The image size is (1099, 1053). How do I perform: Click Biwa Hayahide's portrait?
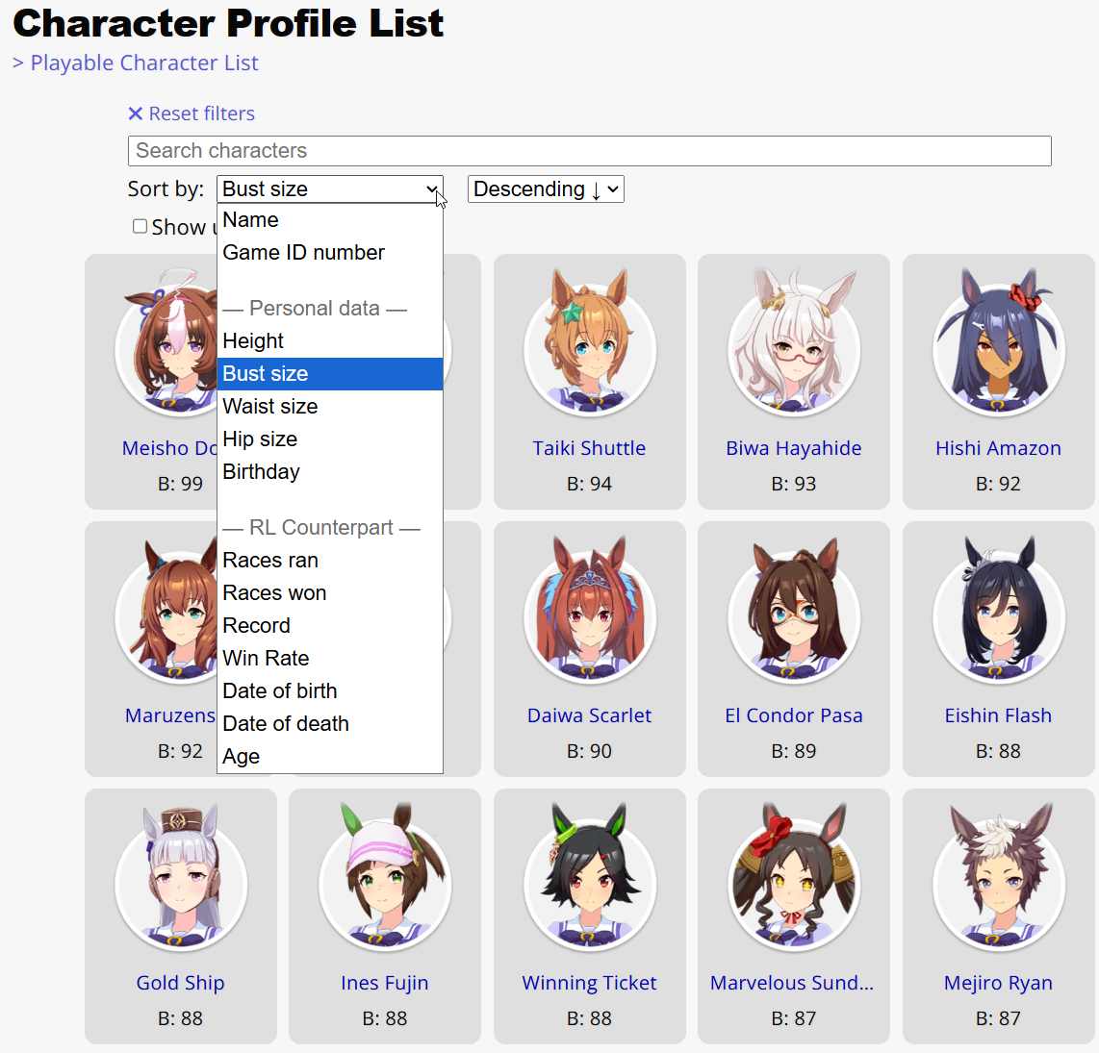(794, 343)
